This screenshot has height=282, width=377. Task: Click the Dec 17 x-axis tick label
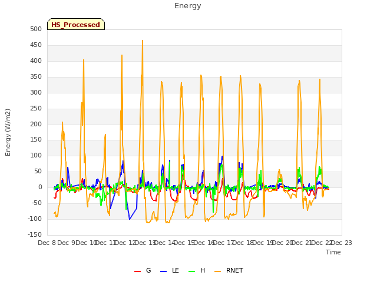tap(224, 243)
